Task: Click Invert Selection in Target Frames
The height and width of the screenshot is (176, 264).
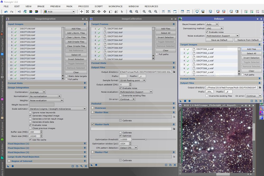Action: pos(166,37)
